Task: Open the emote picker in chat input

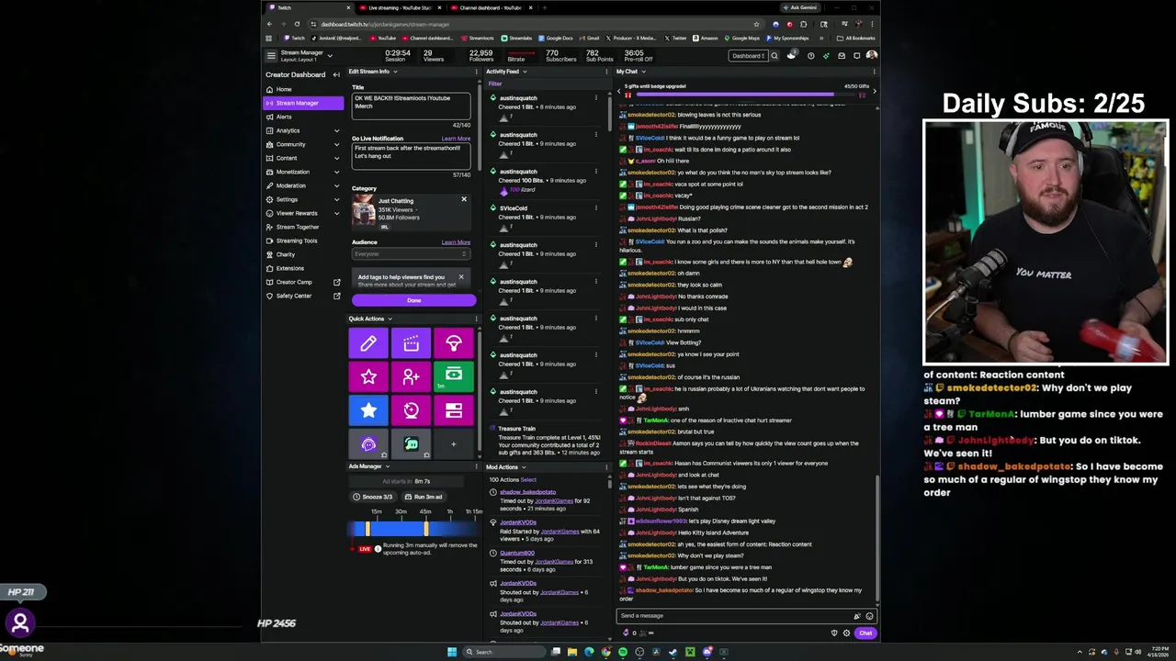Action: pyautogui.click(x=869, y=616)
